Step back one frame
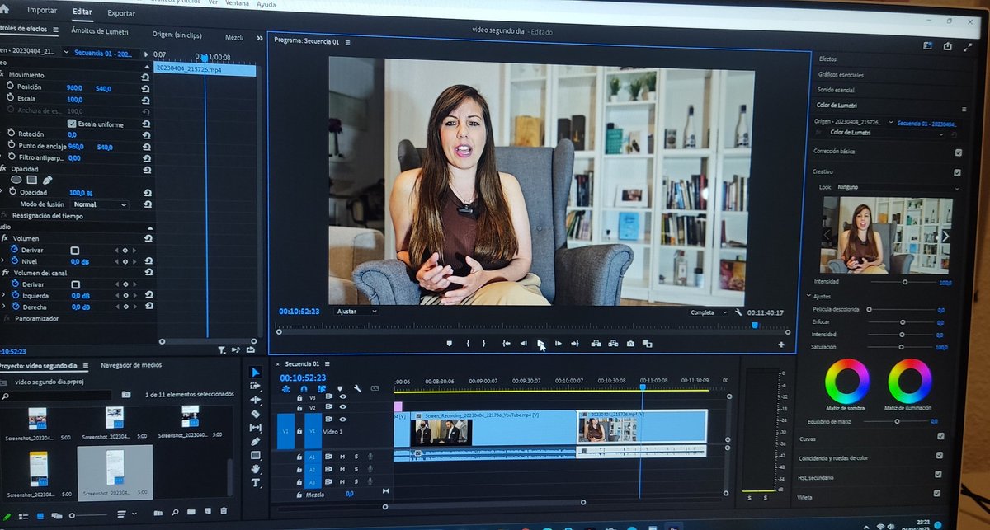990x530 pixels. 523,344
